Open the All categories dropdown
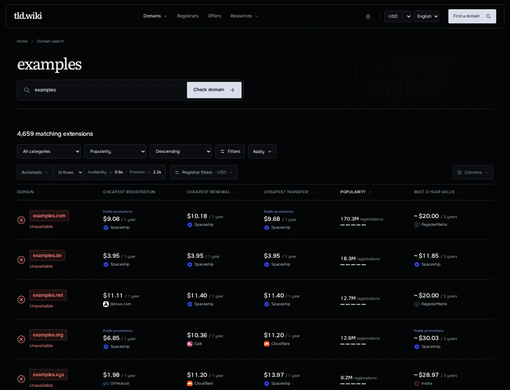 point(49,151)
